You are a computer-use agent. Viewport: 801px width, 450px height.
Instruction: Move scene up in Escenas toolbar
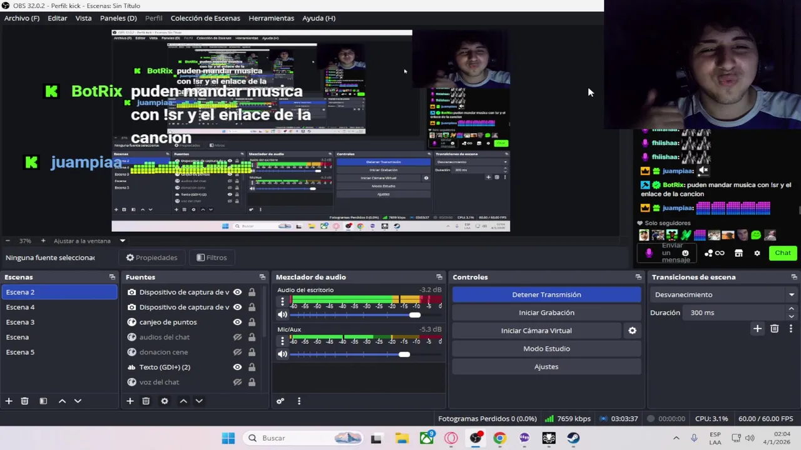[62, 401]
